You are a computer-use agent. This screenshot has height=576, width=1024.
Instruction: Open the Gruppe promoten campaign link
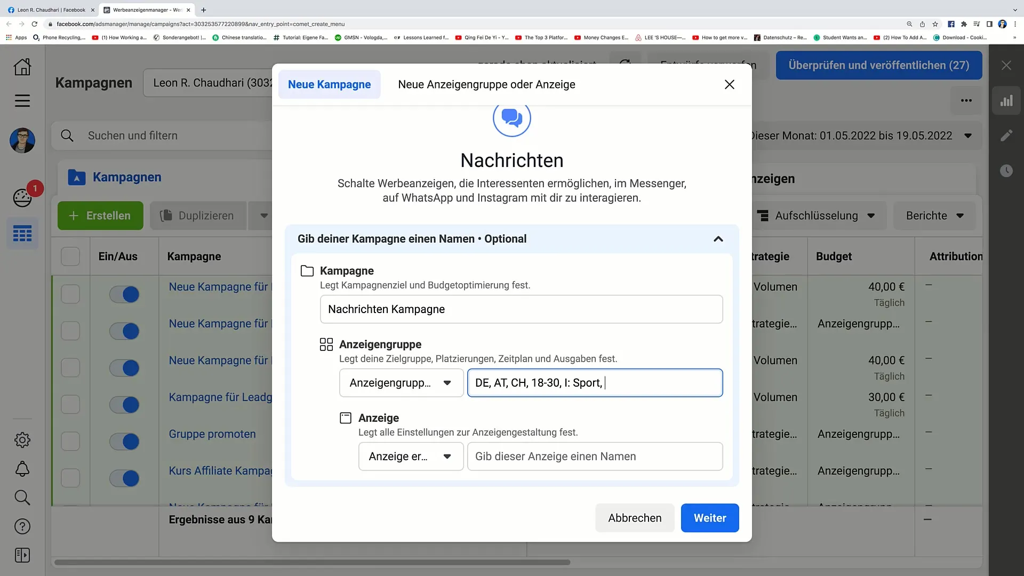click(x=212, y=434)
